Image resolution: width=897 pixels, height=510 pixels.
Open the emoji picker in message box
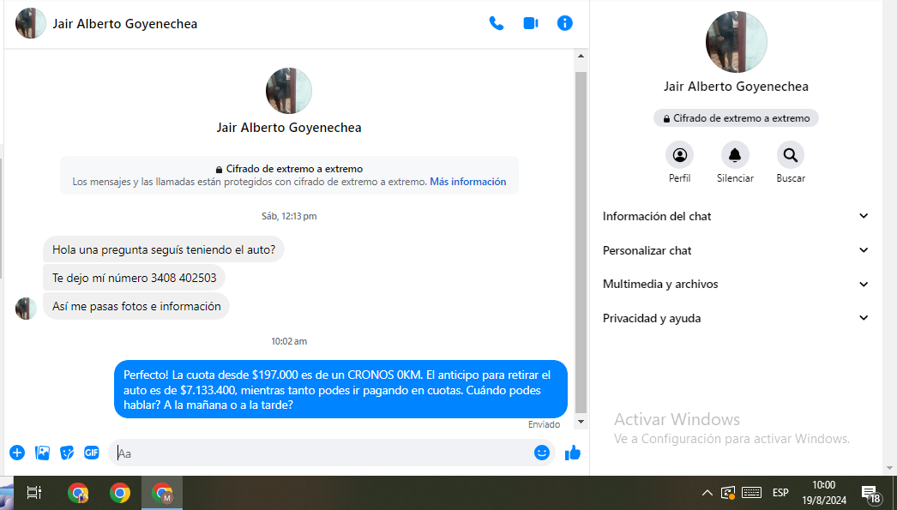tap(542, 453)
